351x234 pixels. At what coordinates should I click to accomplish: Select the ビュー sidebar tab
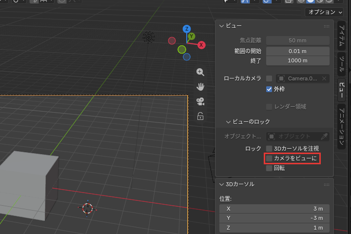(x=341, y=90)
